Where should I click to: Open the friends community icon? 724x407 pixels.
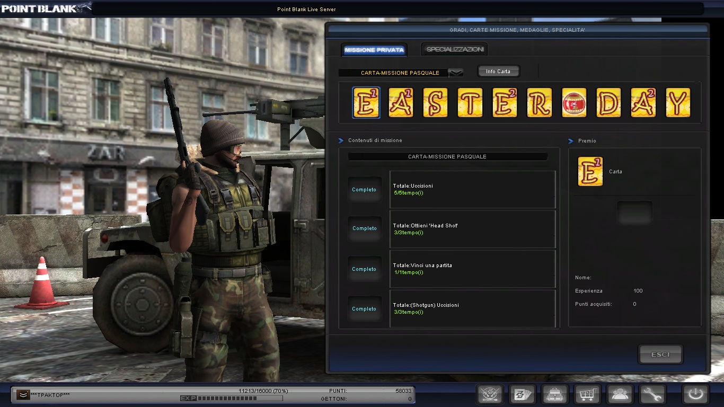point(620,394)
